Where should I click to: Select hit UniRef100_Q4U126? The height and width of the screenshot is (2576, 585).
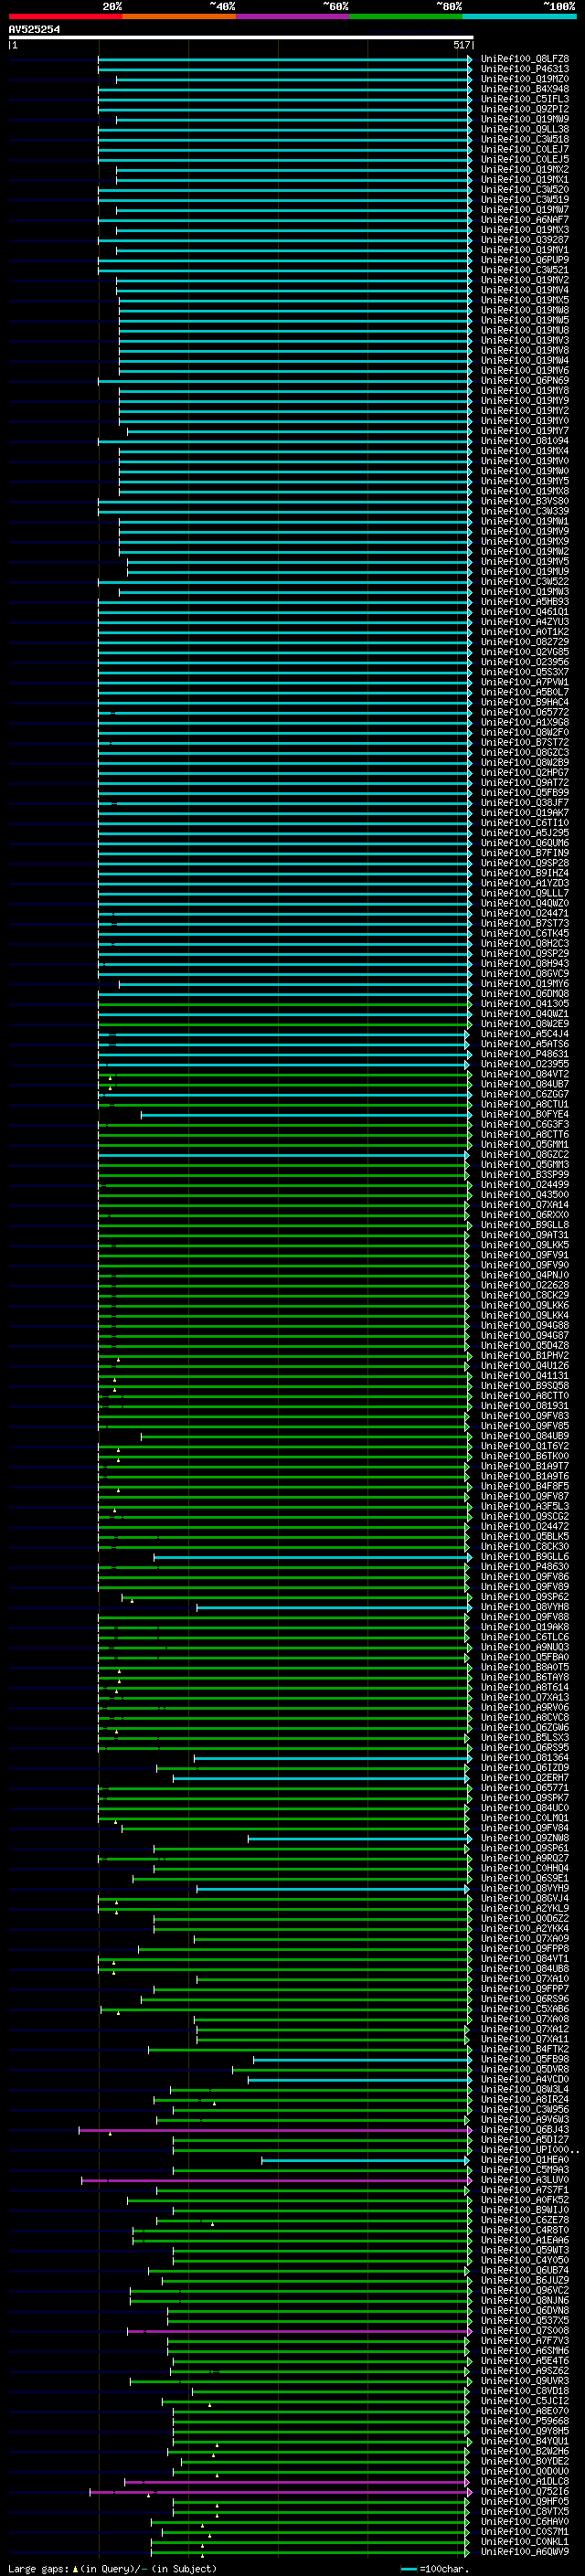click(x=525, y=1366)
